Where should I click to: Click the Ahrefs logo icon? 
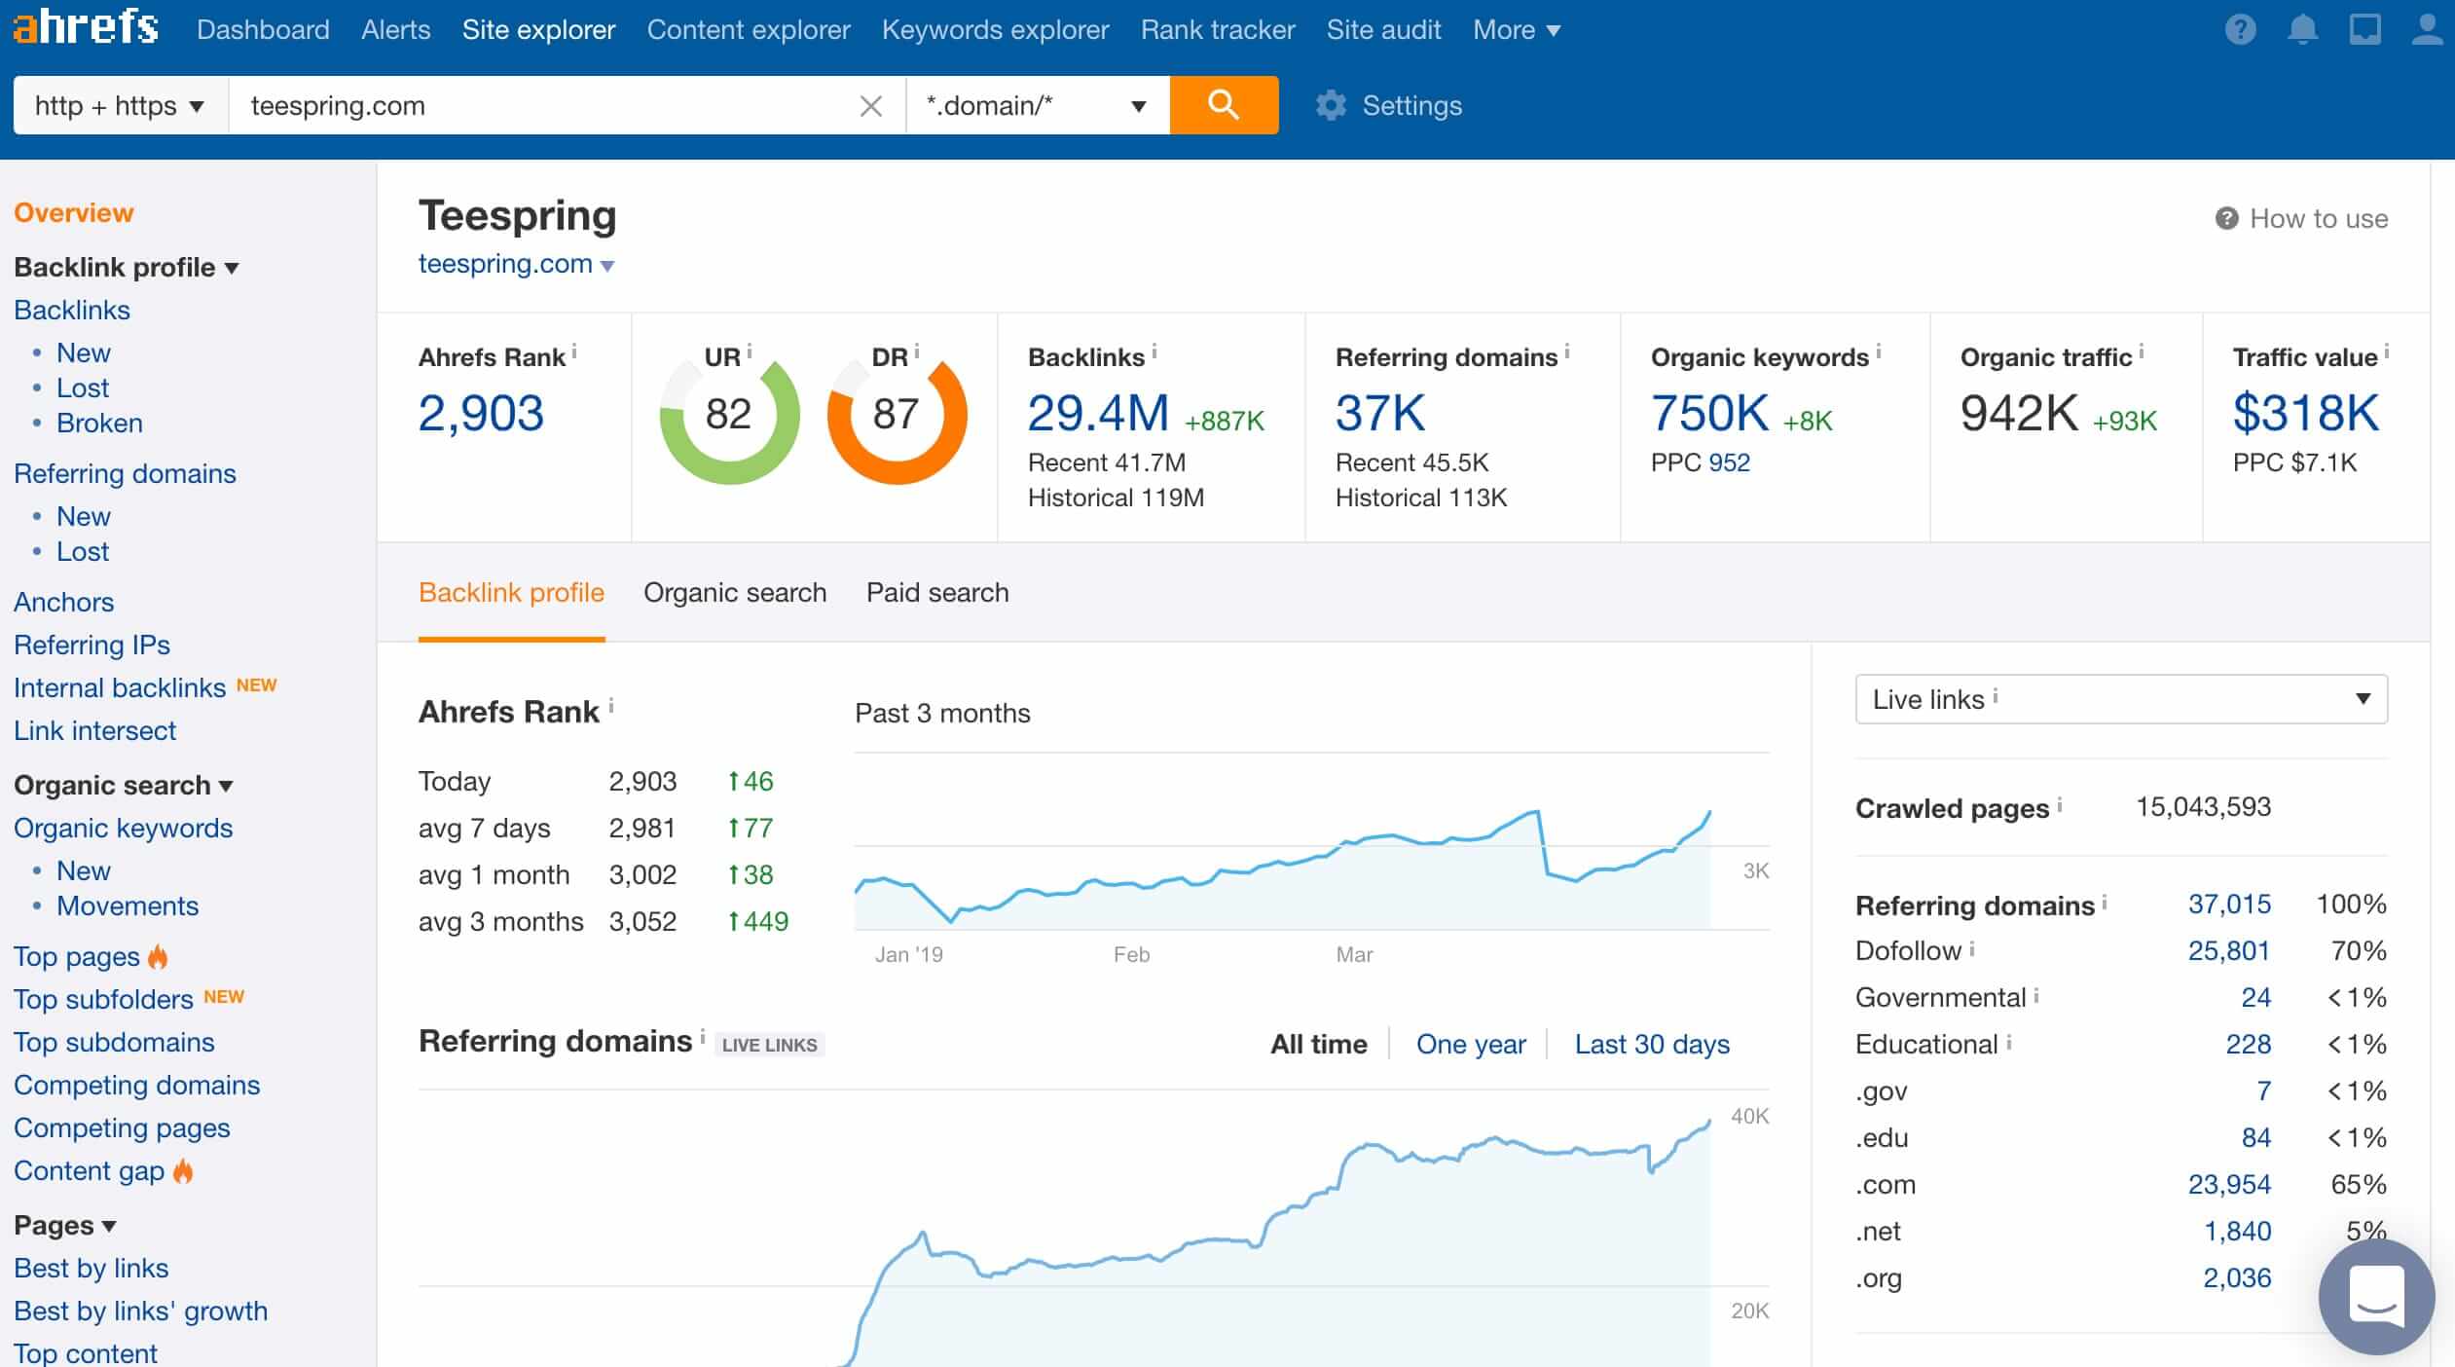tap(84, 28)
